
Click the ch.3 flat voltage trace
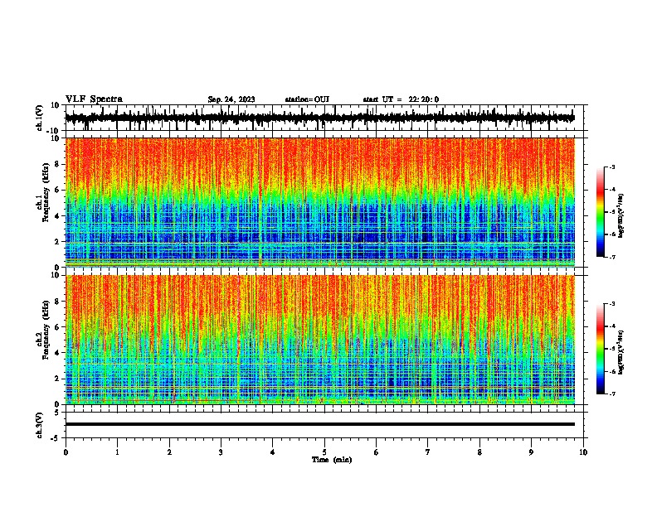pyautogui.click(x=320, y=424)
